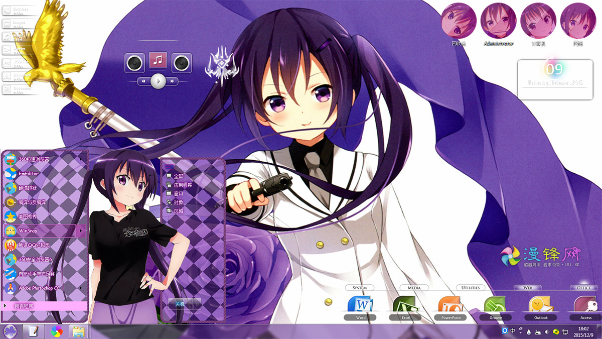Launch 360安全浏览器6 from the start menu
The width and height of the screenshot is (602, 339).
coord(45,260)
